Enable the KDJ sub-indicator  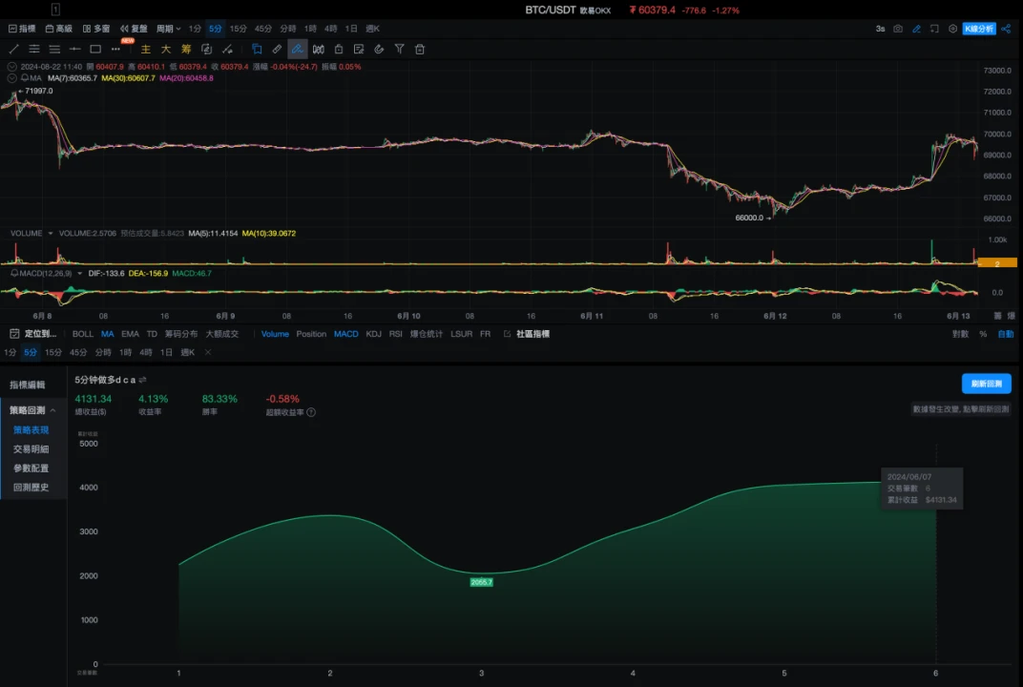tap(374, 334)
